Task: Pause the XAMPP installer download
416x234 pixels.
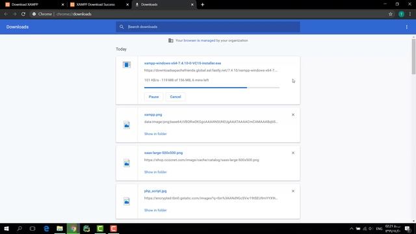Action: pyautogui.click(x=153, y=97)
